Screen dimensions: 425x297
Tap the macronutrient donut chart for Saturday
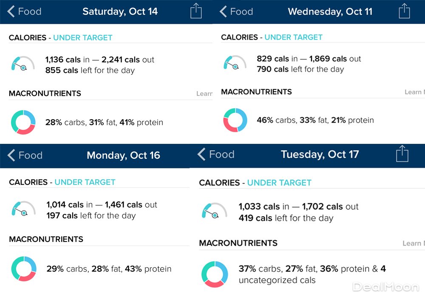point(23,122)
